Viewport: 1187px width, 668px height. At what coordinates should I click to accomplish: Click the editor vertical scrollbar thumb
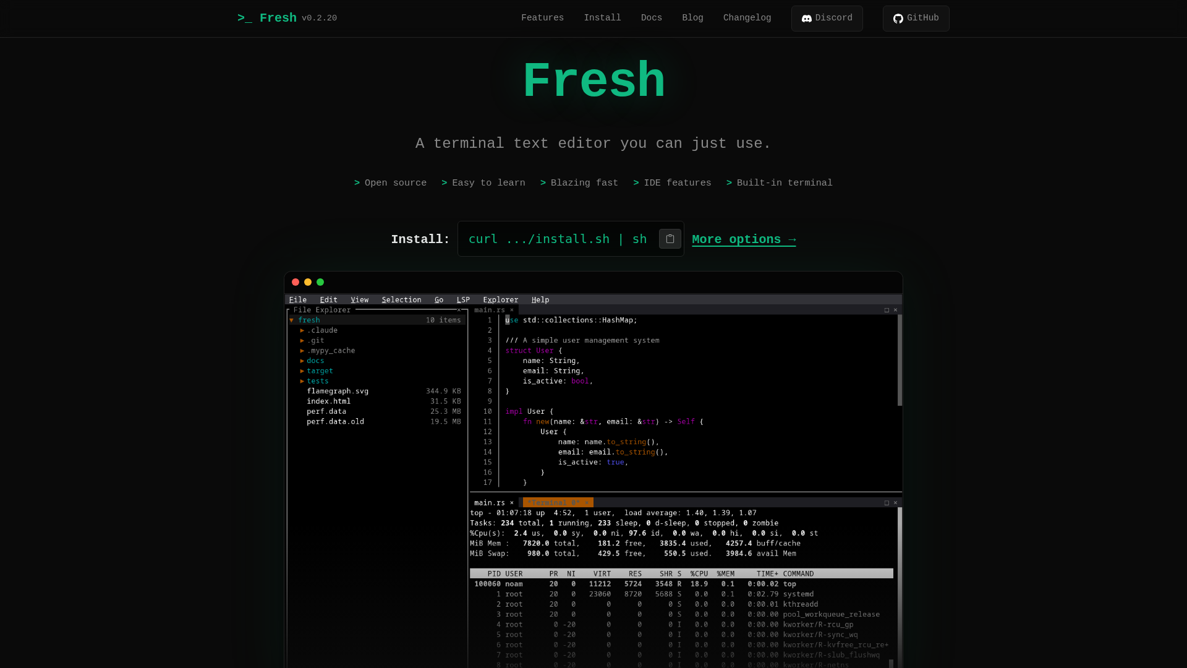[x=900, y=360]
